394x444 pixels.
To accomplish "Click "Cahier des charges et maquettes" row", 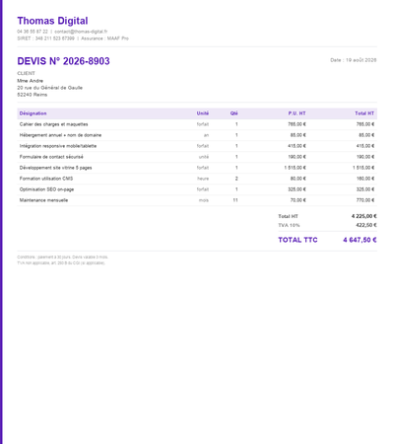I will point(197,124).
